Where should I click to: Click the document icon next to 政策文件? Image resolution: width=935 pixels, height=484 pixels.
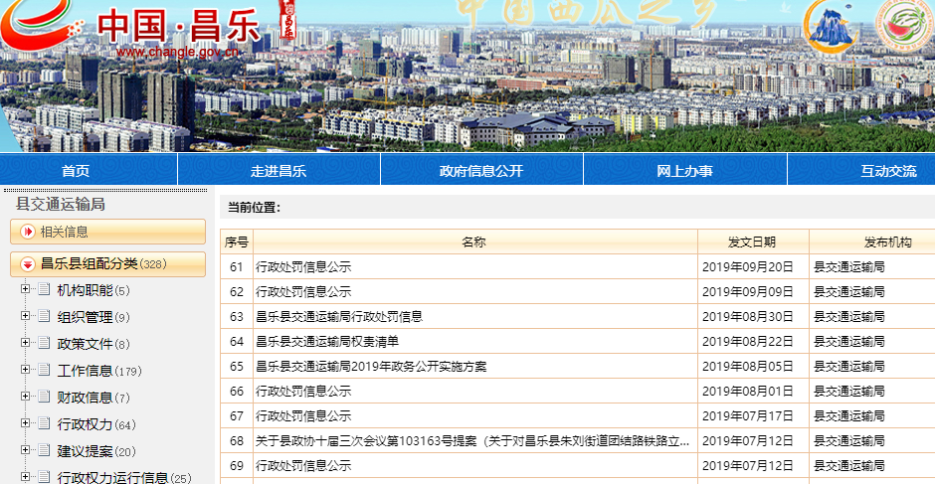click(x=43, y=344)
